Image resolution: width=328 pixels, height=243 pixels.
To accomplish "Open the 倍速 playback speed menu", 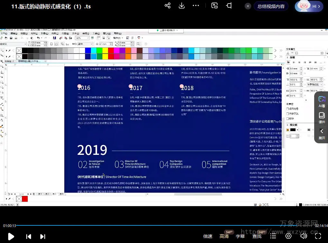I will point(208,236).
